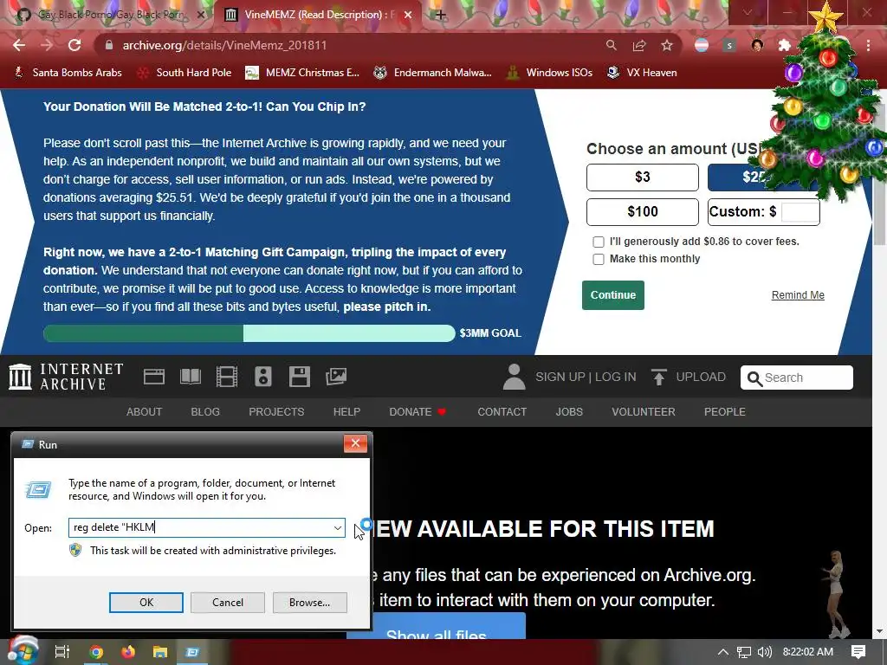Image resolution: width=887 pixels, height=665 pixels.
Task: Open VX Heaven bookmark
Action: [x=642, y=73]
